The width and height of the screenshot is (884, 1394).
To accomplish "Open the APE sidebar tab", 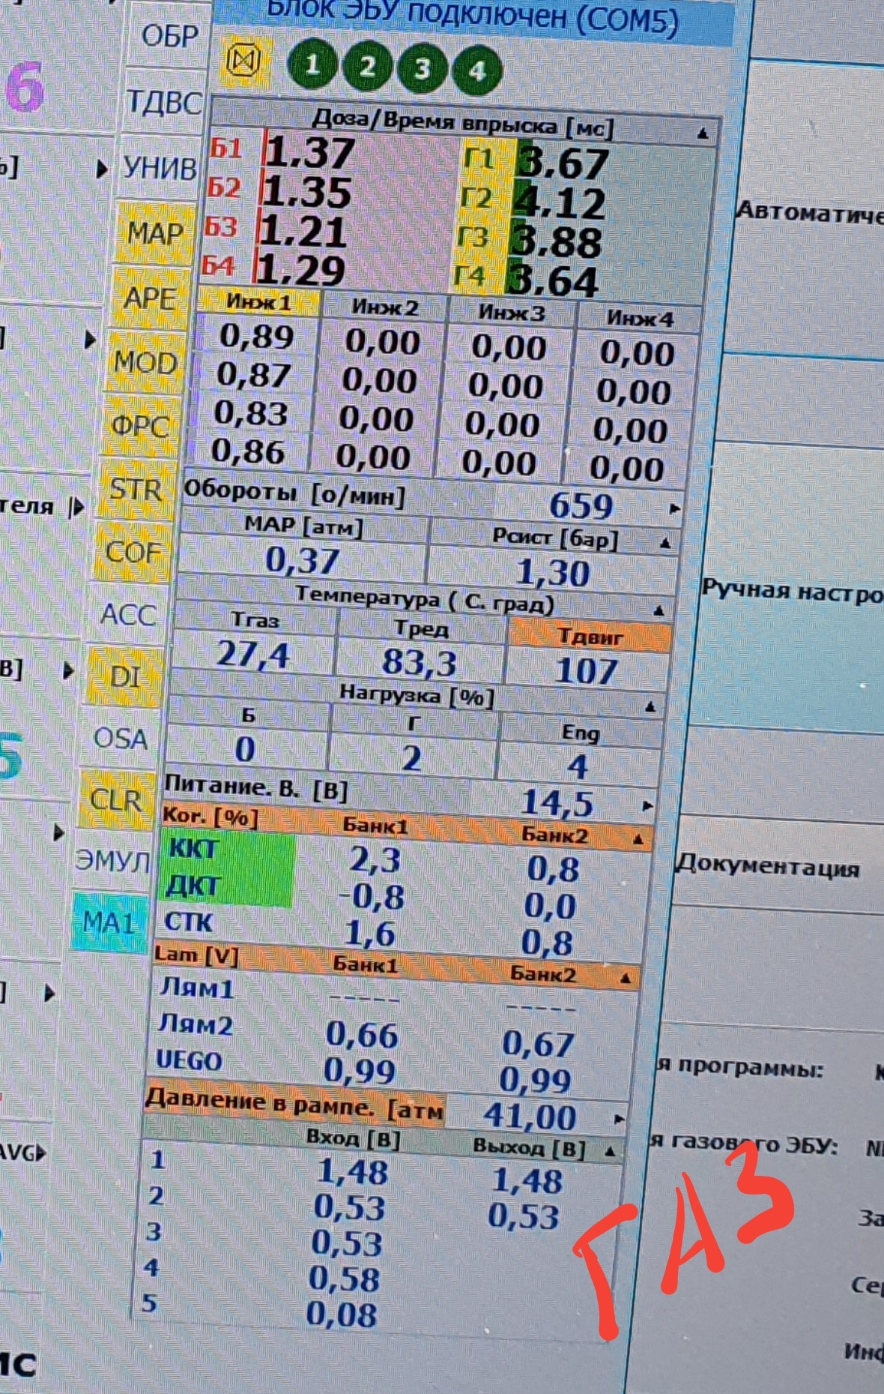I will [150, 299].
